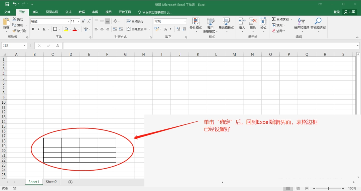The image size is (361, 191).
Task: Add new sheet with plus icon
Action: coord(71,182)
